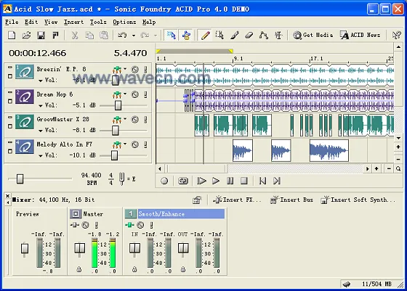Open the Insert menu
This screenshot has width=407, height=291.
(x=73, y=22)
